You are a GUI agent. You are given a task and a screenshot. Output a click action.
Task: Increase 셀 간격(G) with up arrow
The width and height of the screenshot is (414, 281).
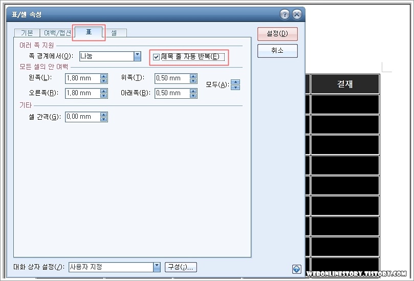(104, 114)
